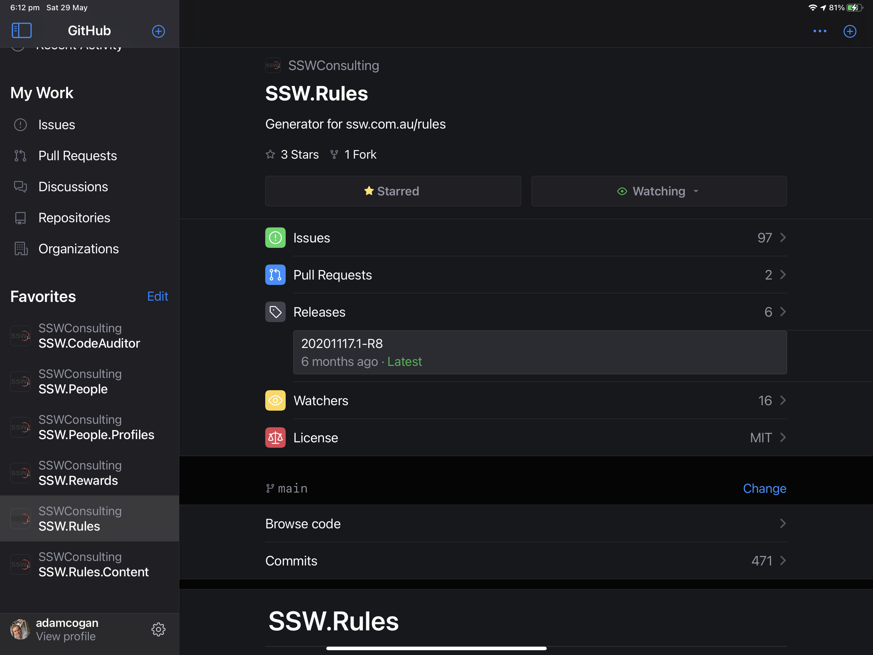Change the main branch

click(764, 488)
